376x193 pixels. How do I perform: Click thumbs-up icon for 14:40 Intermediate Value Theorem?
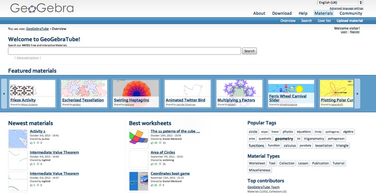31,164
